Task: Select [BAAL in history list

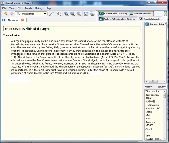Action: pyautogui.click(x=149, y=98)
